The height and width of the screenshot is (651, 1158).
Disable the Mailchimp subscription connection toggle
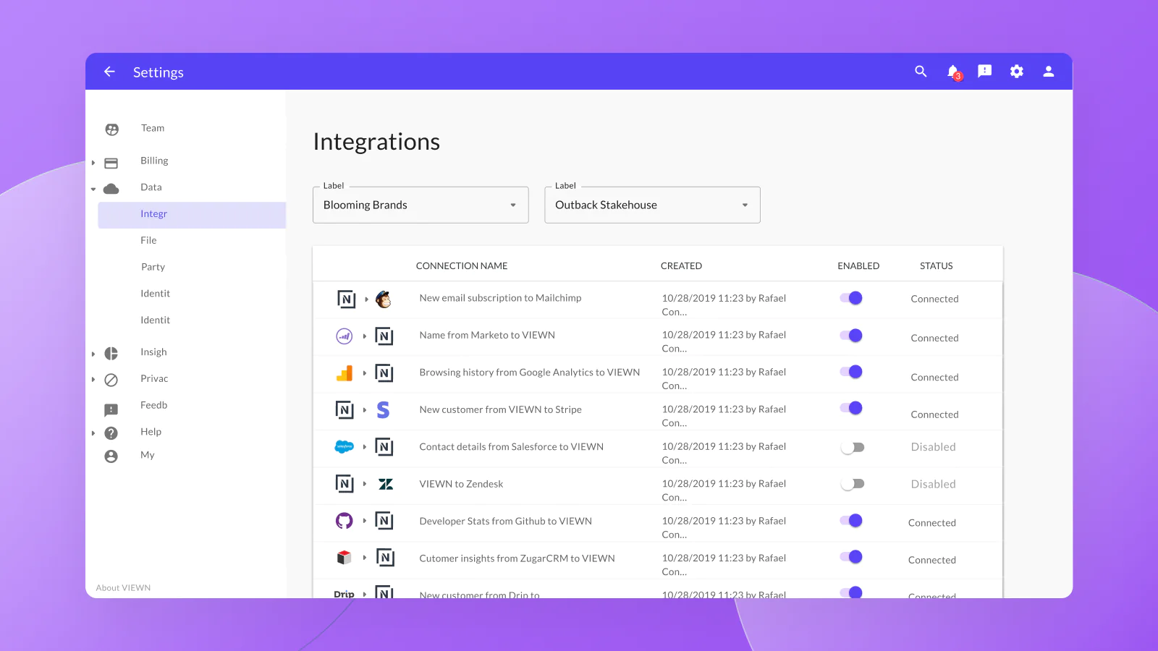851,298
